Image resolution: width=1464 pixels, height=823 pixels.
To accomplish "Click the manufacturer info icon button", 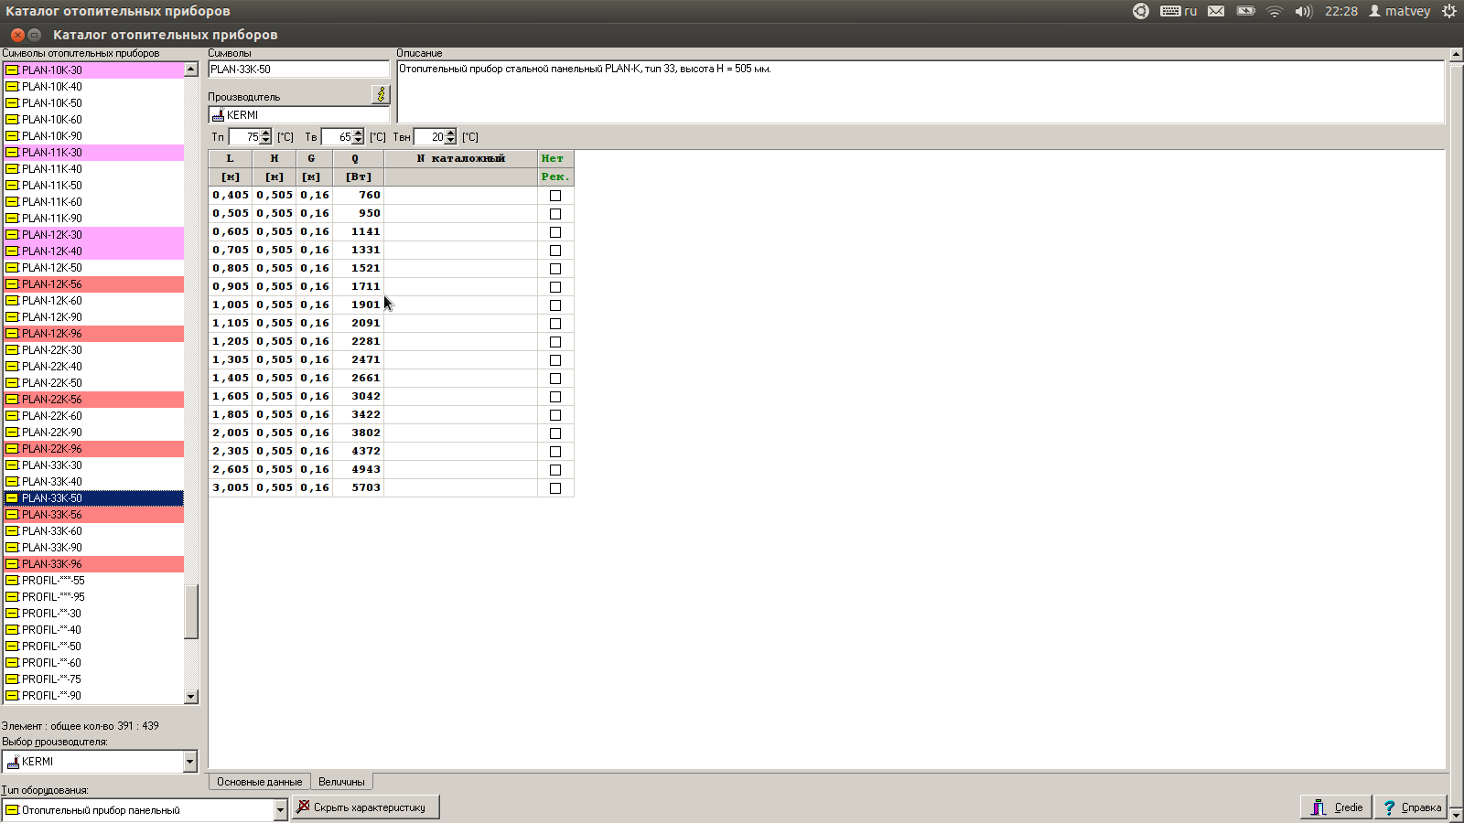I will coord(381,94).
